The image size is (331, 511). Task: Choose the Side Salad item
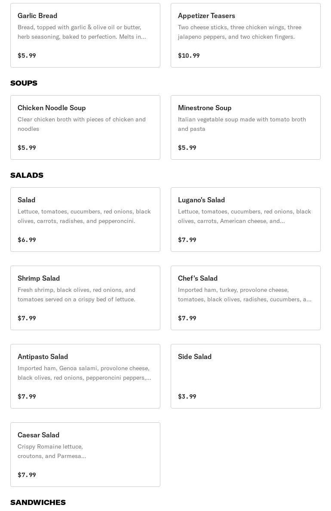pyautogui.click(x=245, y=376)
